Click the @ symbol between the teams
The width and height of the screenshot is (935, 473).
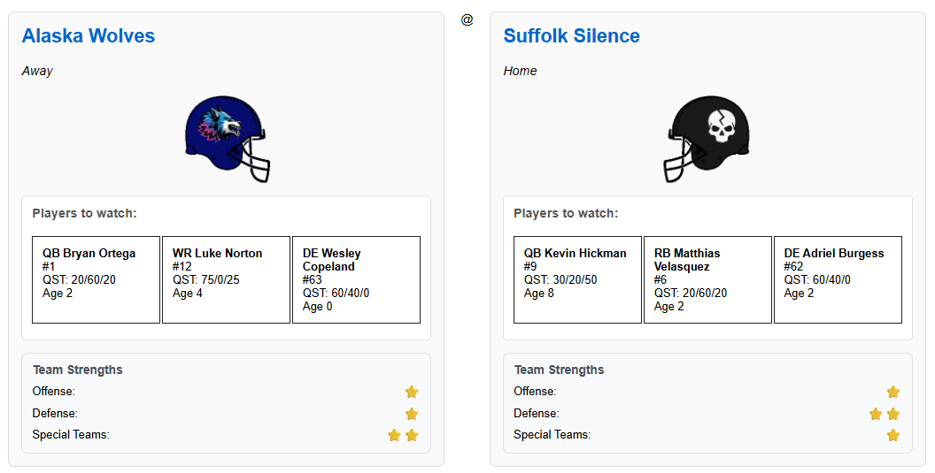click(467, 19)
